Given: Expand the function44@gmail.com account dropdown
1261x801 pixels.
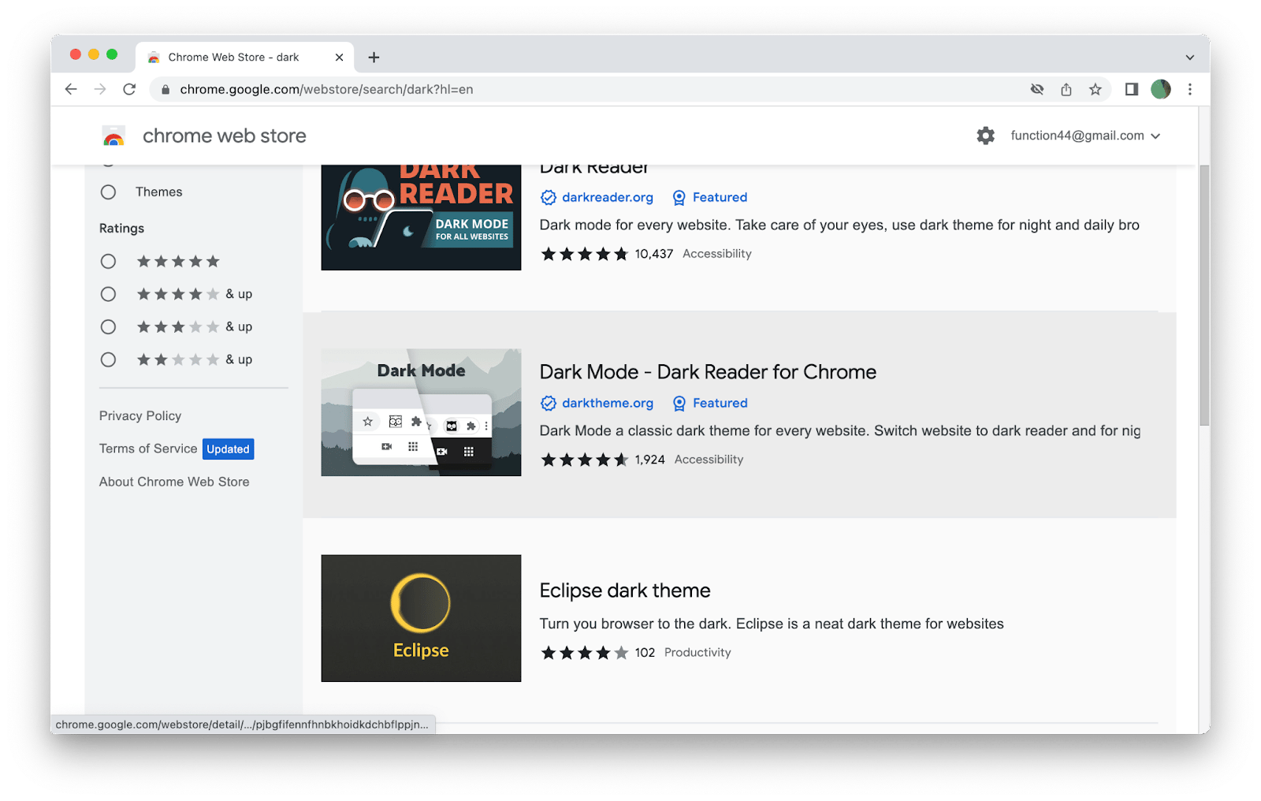Looking at the screenshot, I should [1085, 136].
